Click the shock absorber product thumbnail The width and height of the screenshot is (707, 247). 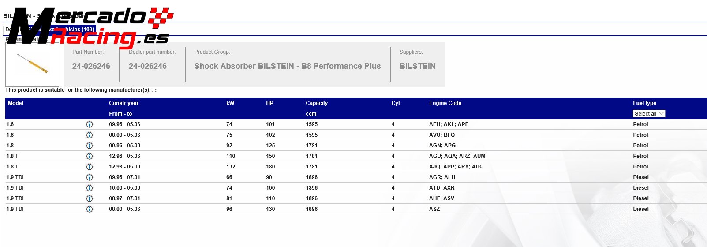tap(32, 64)
